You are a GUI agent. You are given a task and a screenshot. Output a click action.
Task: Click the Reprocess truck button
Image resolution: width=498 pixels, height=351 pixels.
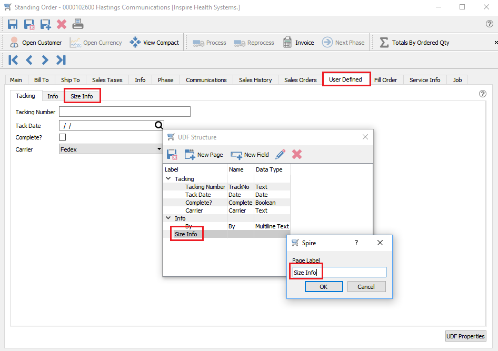tap(254, 43)
